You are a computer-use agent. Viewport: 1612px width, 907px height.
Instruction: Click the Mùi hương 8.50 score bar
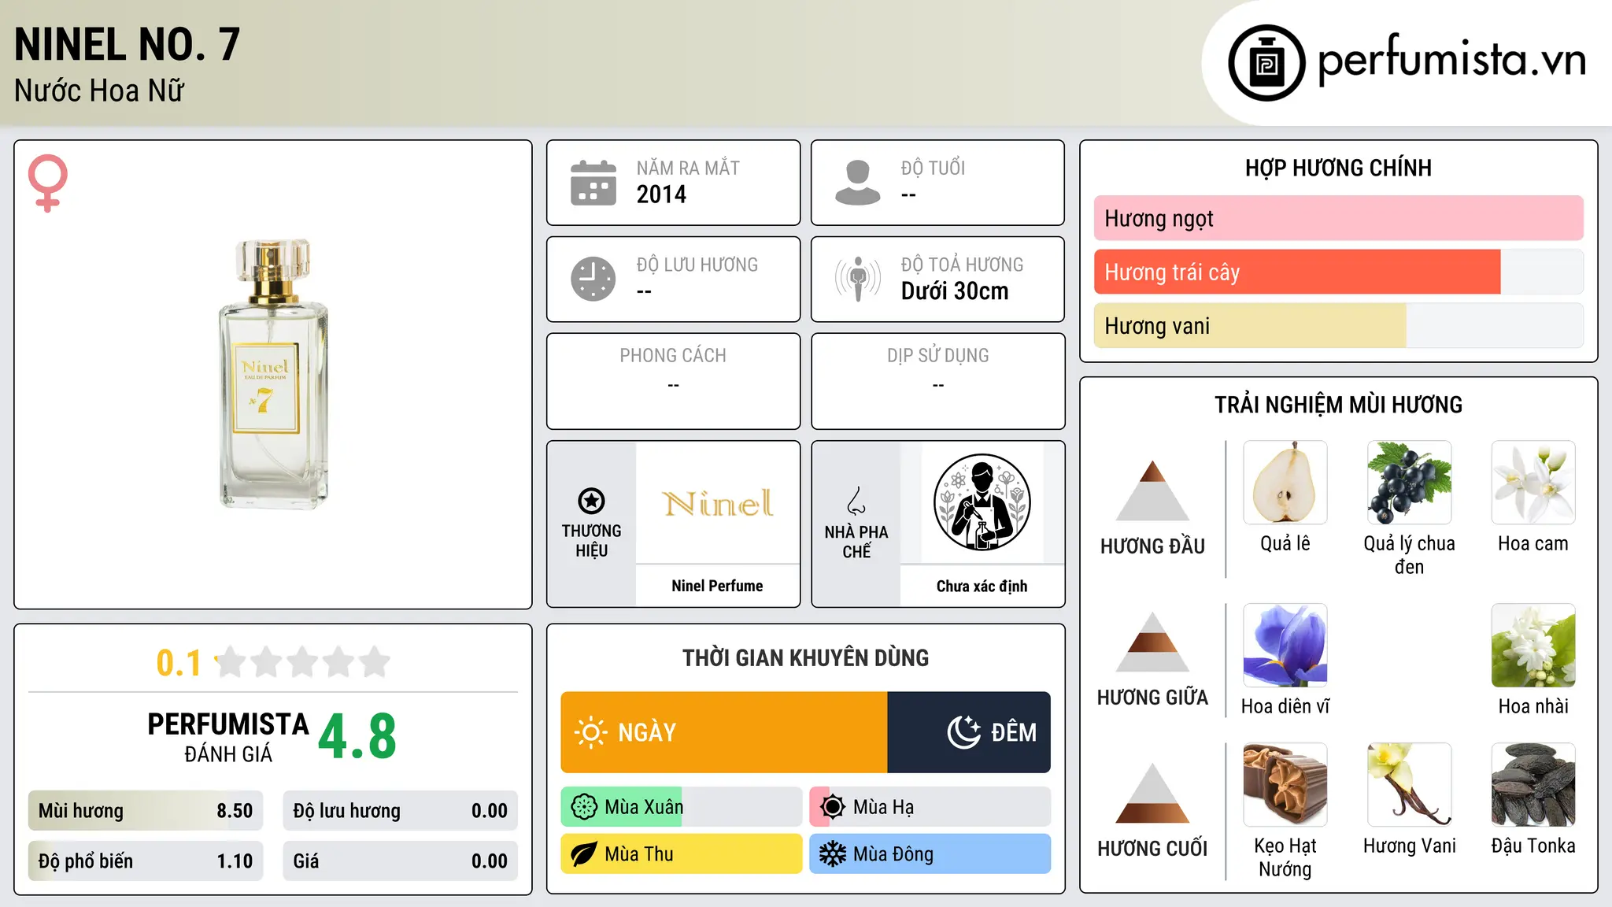146,811
